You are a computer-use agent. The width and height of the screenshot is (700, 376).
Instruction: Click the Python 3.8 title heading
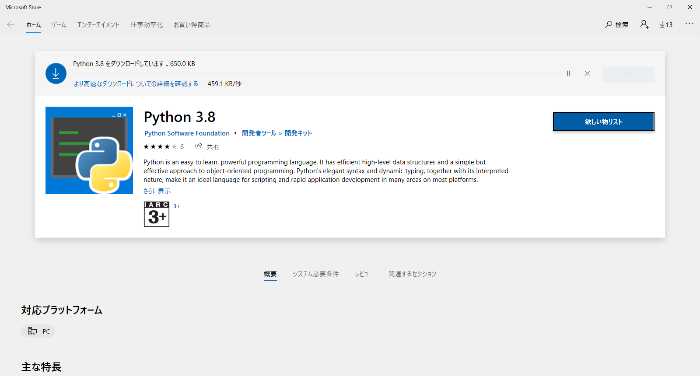179,117
